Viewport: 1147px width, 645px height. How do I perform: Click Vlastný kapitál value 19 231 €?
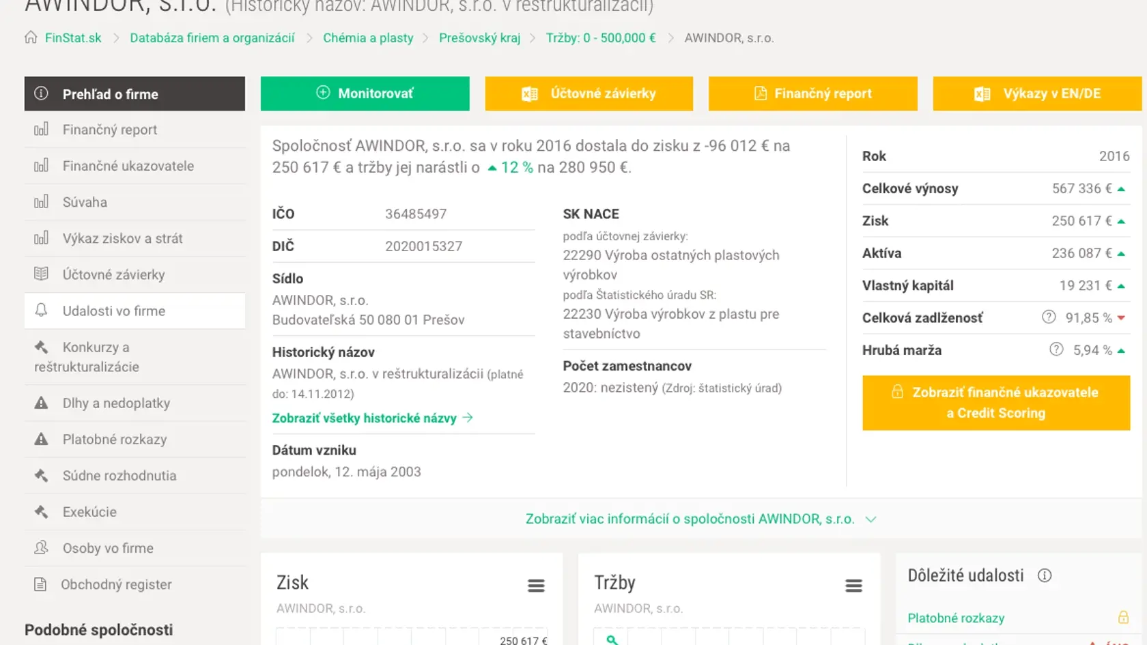pos(1086,285)
